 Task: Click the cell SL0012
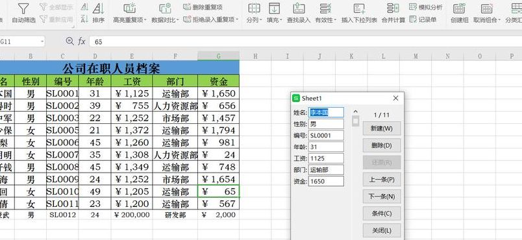coord(62,215)
